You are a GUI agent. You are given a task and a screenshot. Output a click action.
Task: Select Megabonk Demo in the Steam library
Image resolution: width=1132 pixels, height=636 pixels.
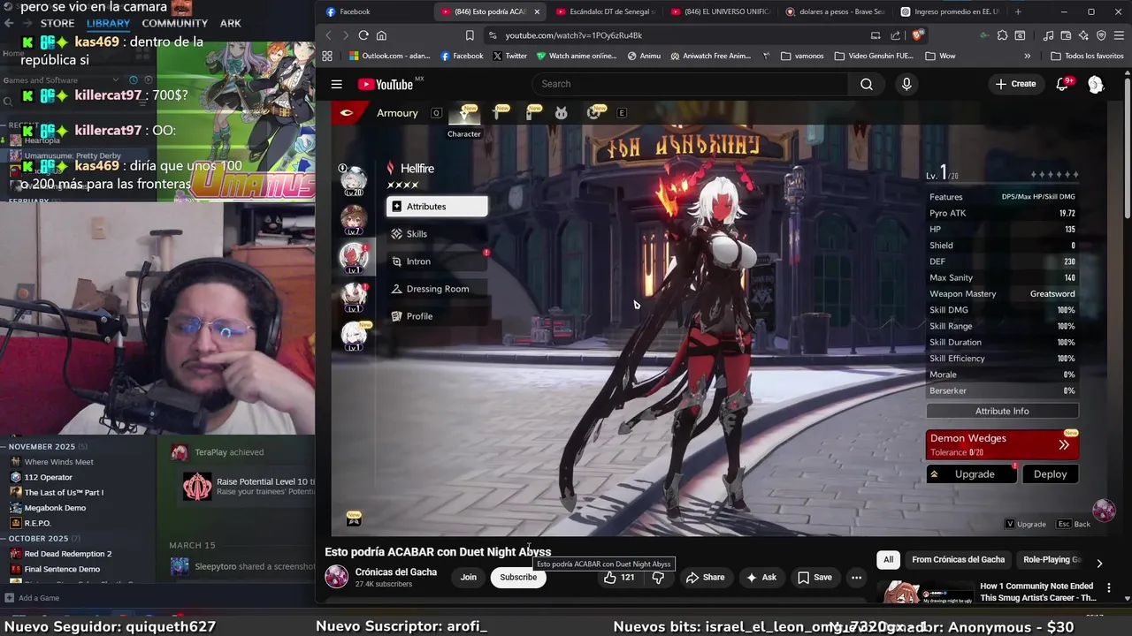point(55,508)
